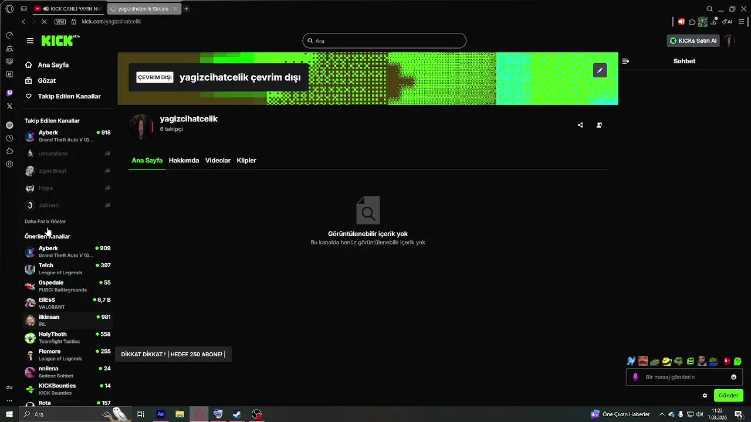
Task: Open Flomore recommended channel
Action: tap(67, 355)
